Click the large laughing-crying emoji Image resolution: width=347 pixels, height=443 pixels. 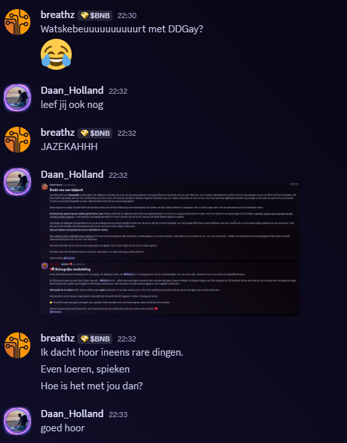click(x=56, y=54)
